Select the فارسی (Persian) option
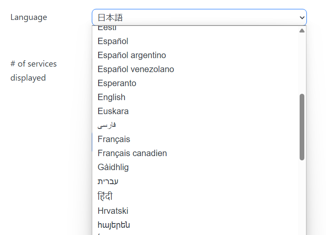Viewport: 326px width, 235px height. click(107, 125)
